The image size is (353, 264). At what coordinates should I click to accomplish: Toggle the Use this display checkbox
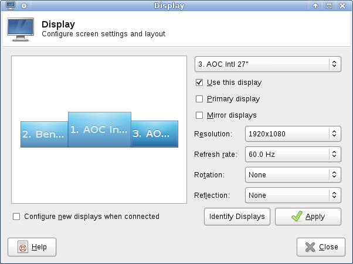[x=199, y=83]
